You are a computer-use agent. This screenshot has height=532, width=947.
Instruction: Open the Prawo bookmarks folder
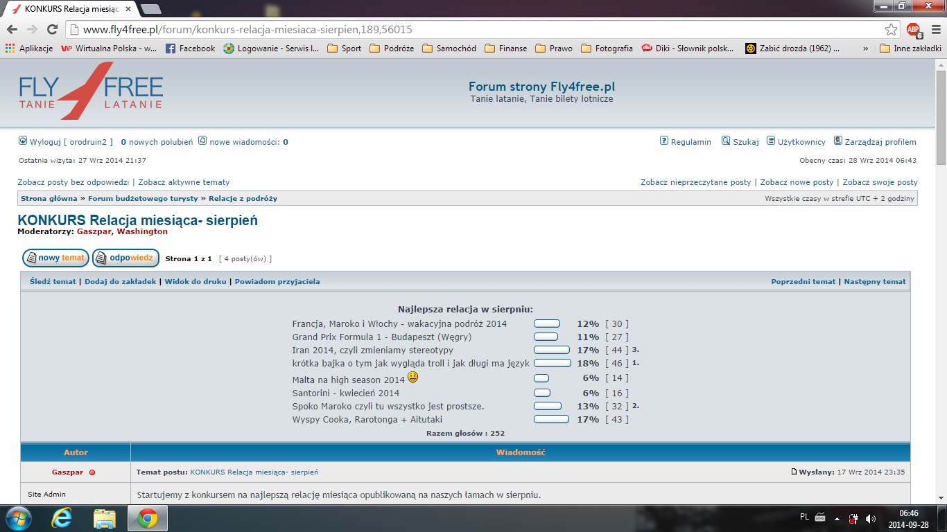coord(554,48)
